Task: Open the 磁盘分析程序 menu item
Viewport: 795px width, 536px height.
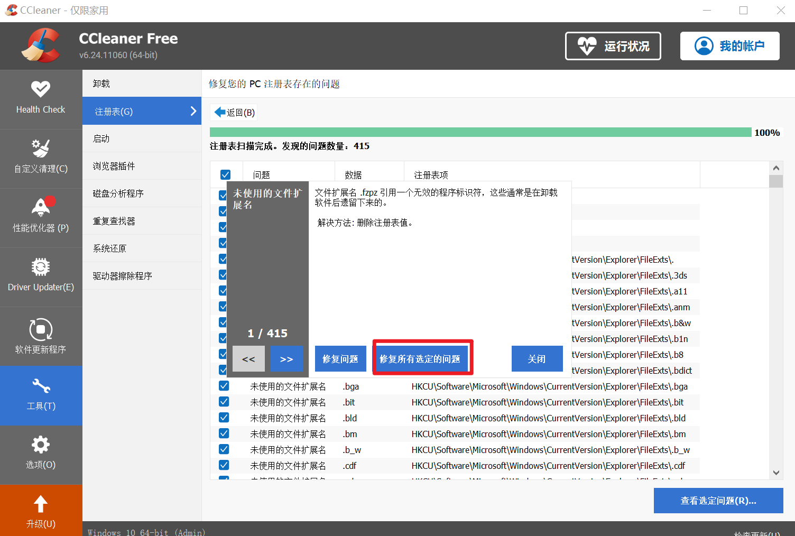Action: point(142,193)
